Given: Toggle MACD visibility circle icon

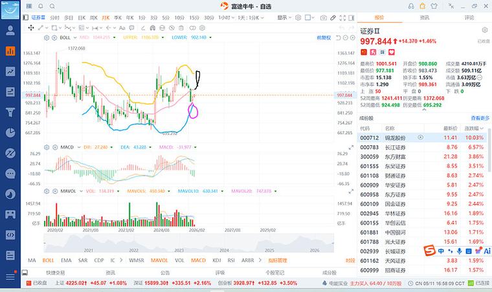Looking at the screenshot, I should (x=55, y=147).
